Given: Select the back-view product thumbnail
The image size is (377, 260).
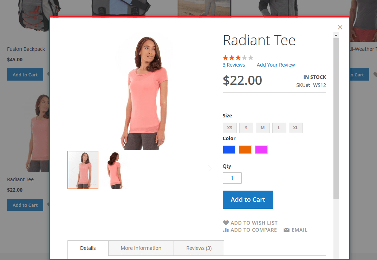Looking at the screenshot, I should 115,170.
